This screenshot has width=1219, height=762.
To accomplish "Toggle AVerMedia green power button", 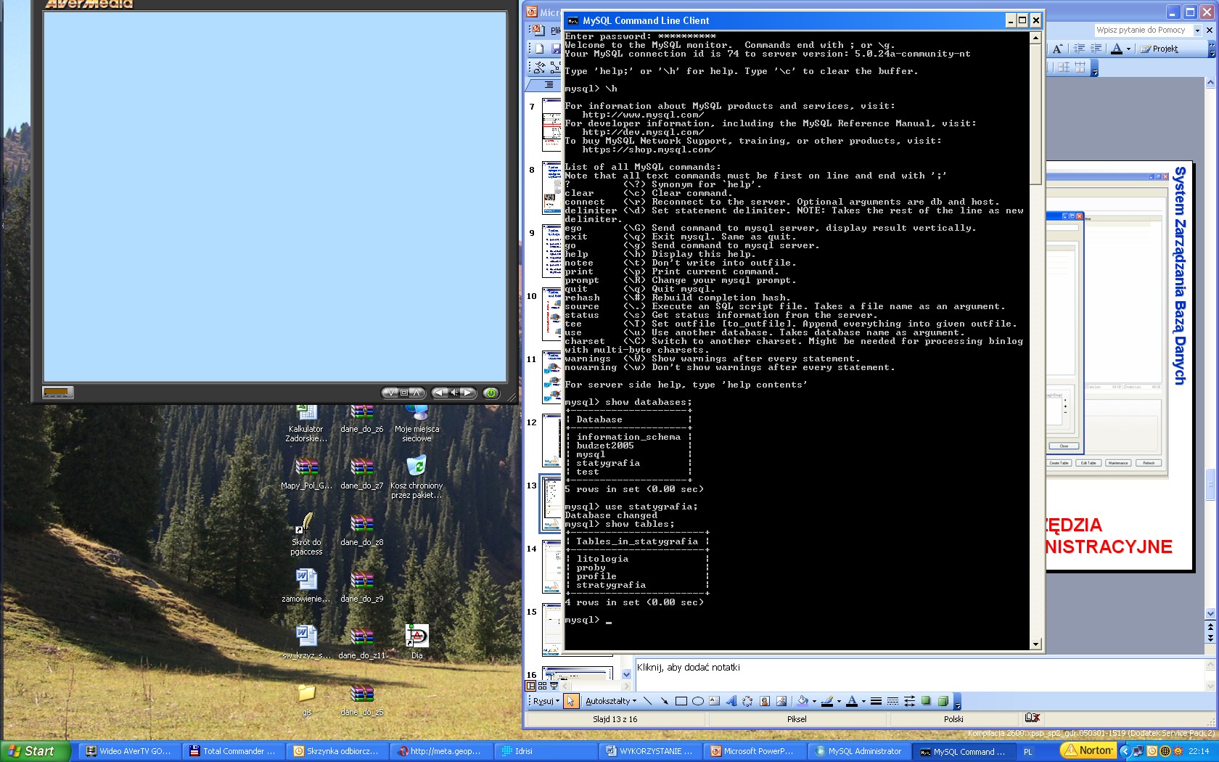I will [491, 393].
